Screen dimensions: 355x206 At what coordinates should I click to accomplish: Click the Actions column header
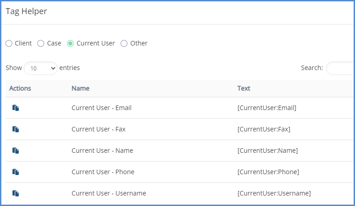click(20, 88)
